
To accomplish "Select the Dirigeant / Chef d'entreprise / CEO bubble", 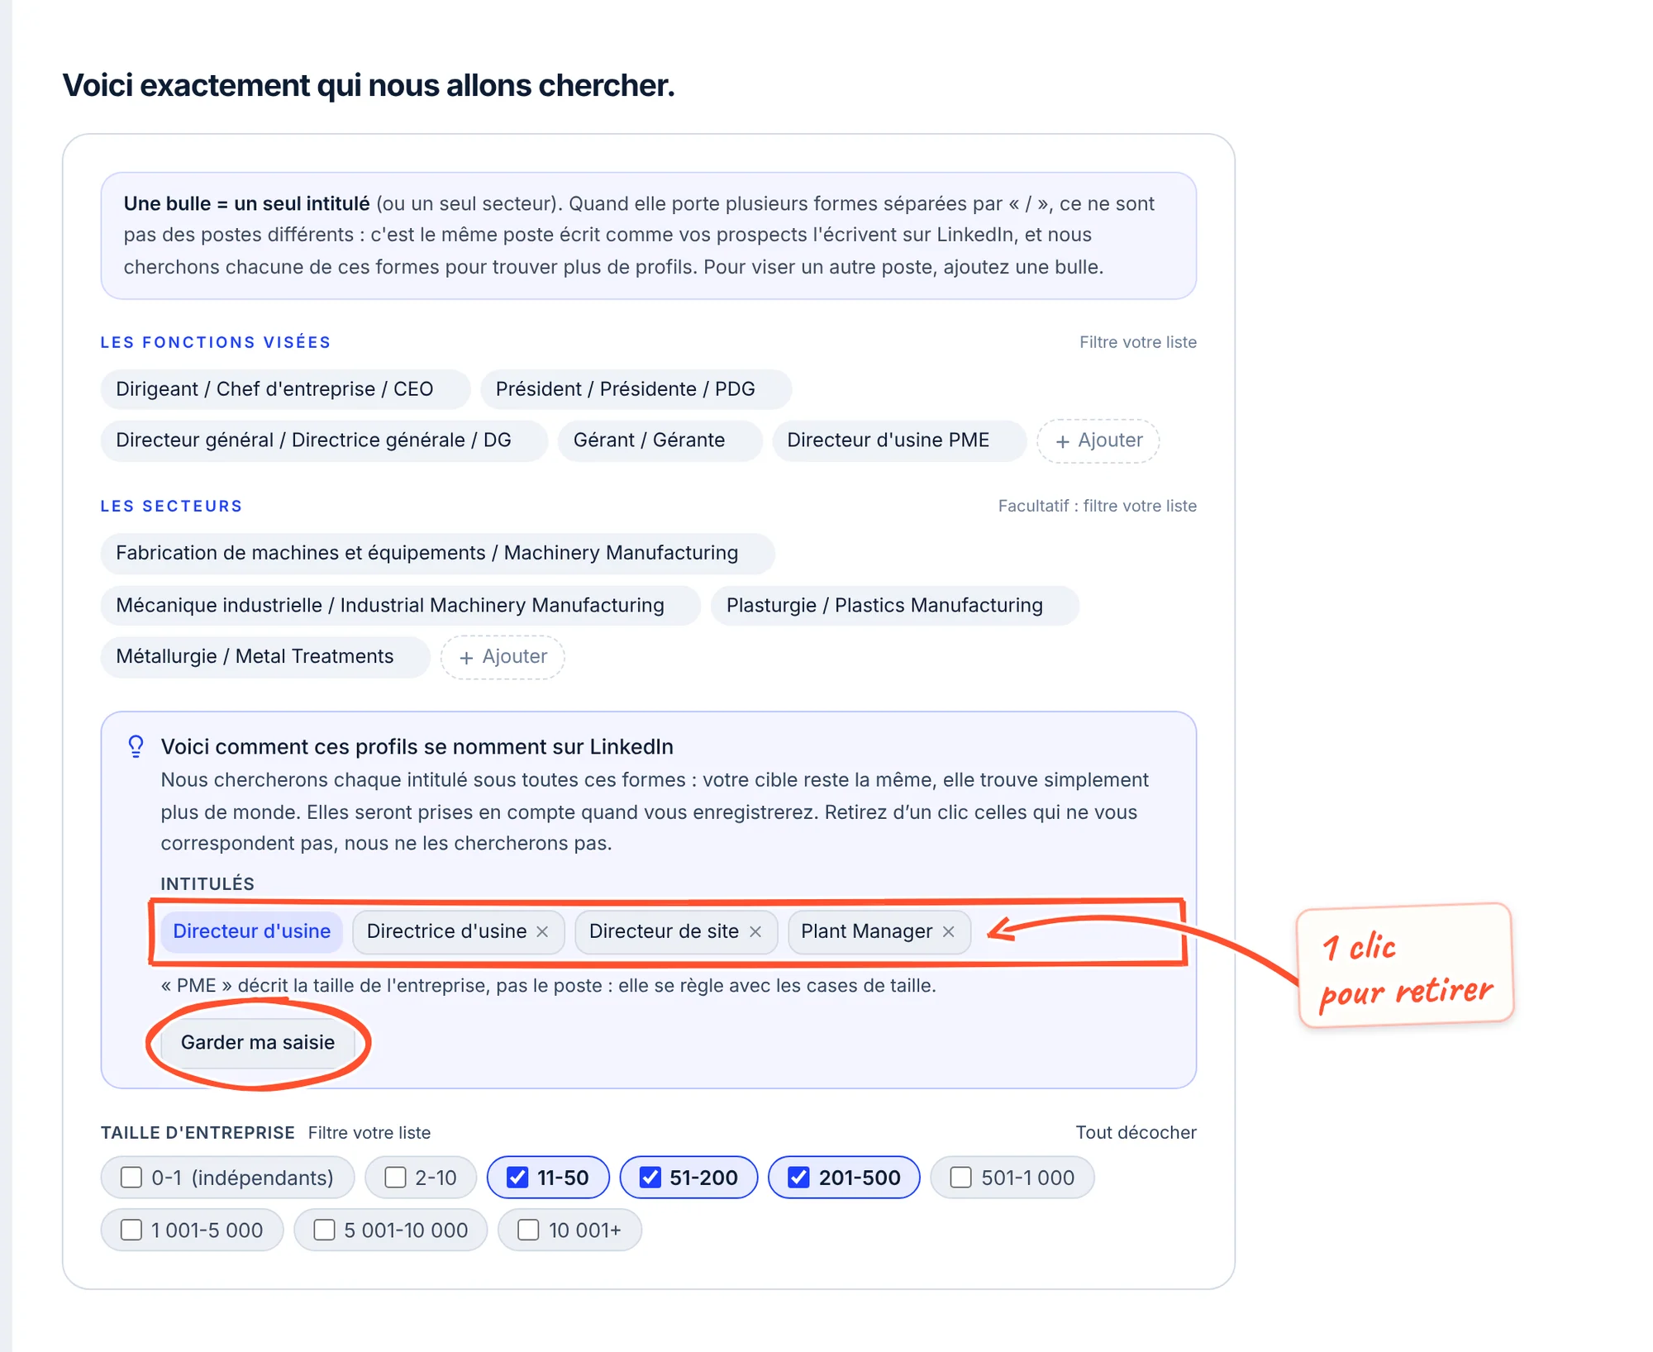I will [x=285, y=389].
